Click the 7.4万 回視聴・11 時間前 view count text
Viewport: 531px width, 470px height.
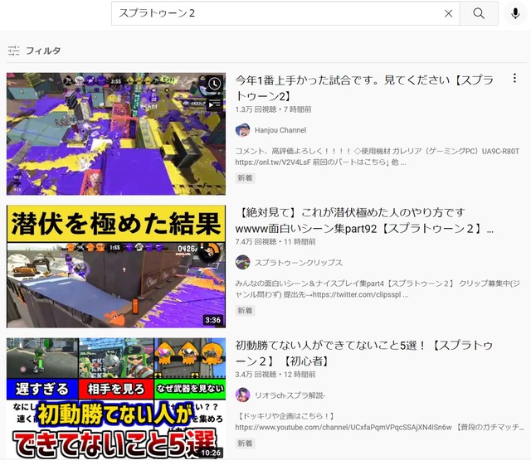[x=275, y=242]
